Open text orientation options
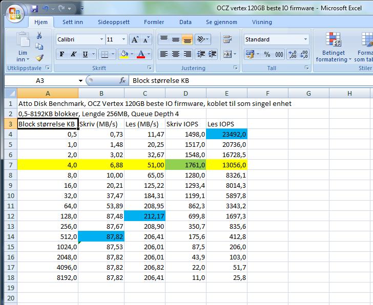Screen dimensions: 373x305 (x=202, y=39)
